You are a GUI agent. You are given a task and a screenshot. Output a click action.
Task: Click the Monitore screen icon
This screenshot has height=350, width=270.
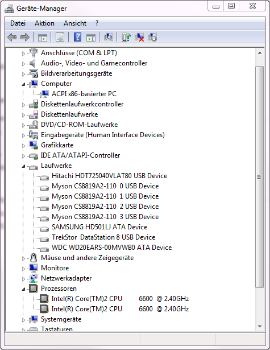point(34,268)
